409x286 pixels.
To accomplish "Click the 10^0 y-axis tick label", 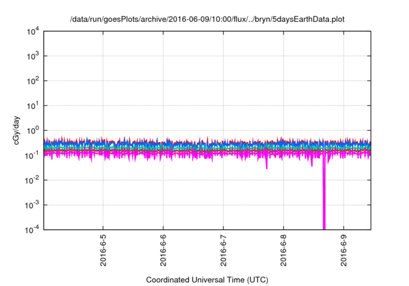I will point(33,130).
